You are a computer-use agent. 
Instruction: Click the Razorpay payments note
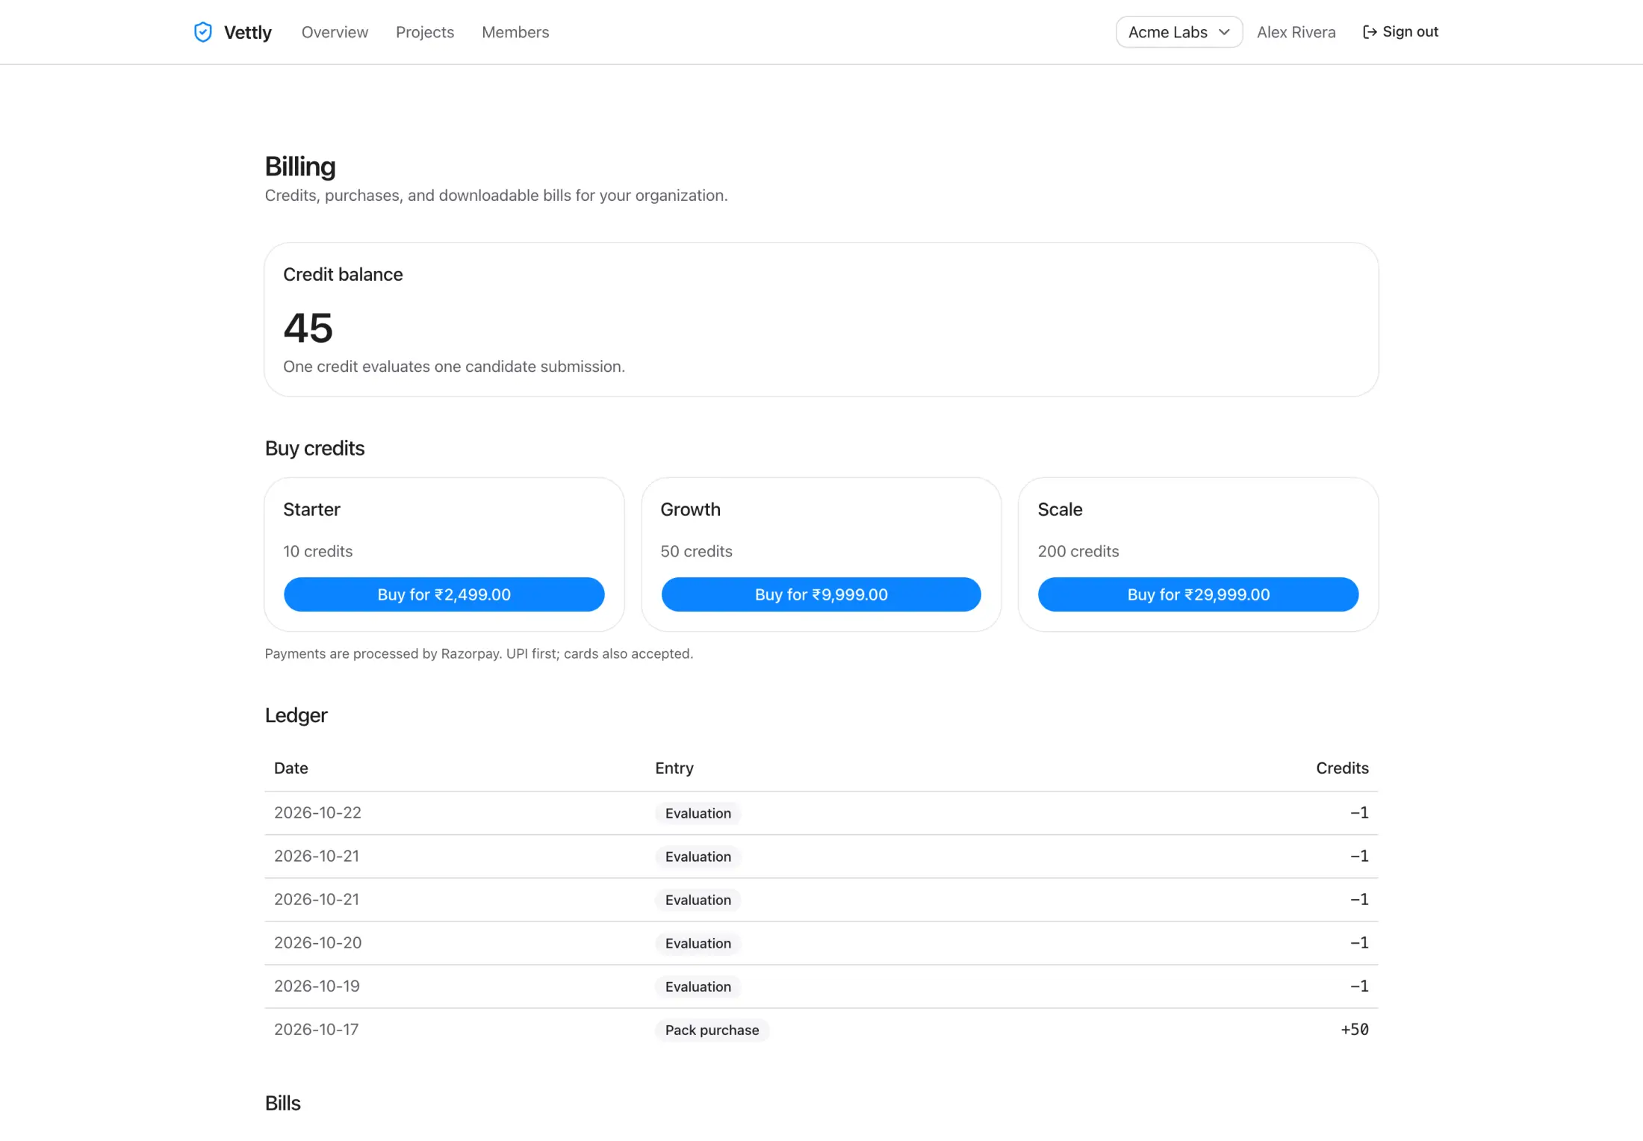click(x=479, y=653)
